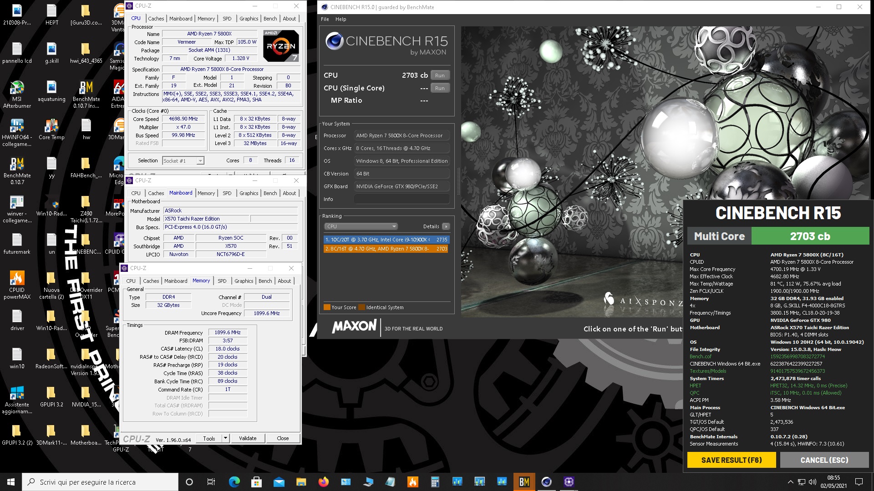Image resolution: width=874 pixels, height=491 pixels.
Task: Launch CPUID powerMAX from desktop
Action: pyautogui.click(x=17, y=286)
